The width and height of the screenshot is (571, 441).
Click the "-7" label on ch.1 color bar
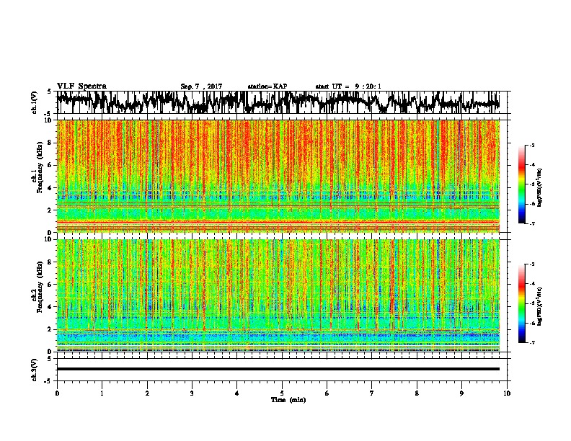tap(532, 223)
